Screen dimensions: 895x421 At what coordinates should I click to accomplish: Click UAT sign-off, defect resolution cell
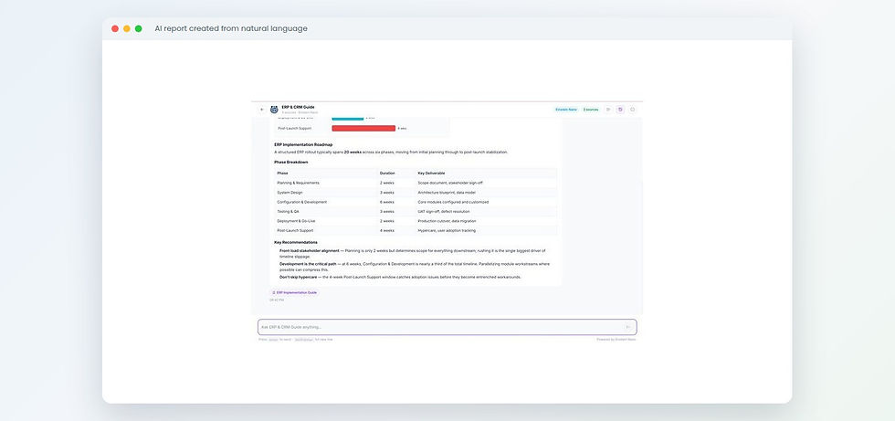click(x=446, y=212)
